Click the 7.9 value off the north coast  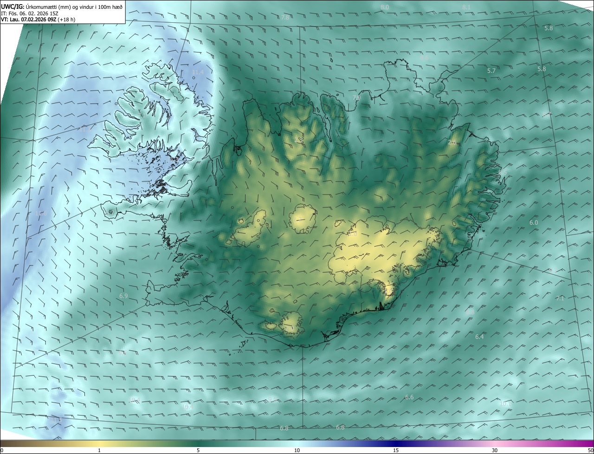click(356, 97)
